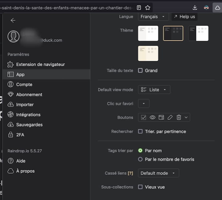Image resolution: width=222 pixels, height=200 pixels.
Task: Click the Help us translation link
Action: pyautogui.click(x=184, y=17)
